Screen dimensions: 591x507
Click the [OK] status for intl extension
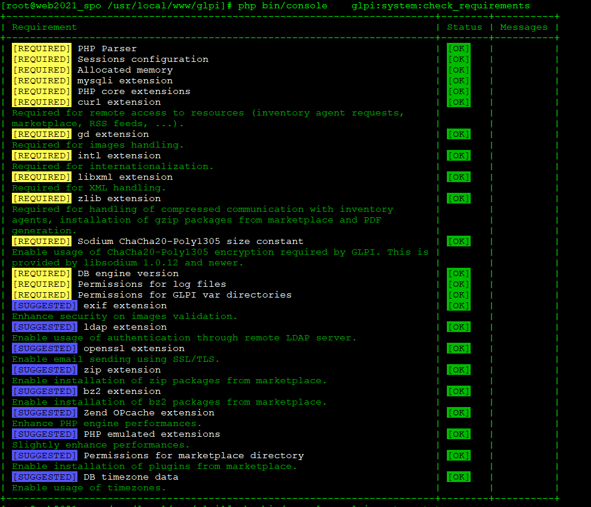pos(458,156)
